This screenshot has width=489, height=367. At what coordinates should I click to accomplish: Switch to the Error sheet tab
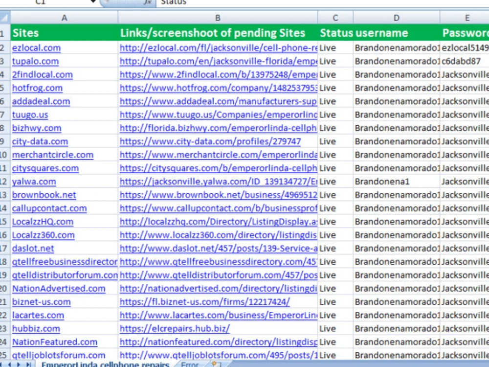[190, 364]
